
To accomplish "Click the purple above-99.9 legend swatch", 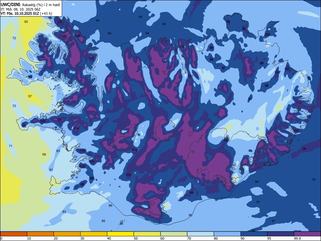I will tap(307, 234).
